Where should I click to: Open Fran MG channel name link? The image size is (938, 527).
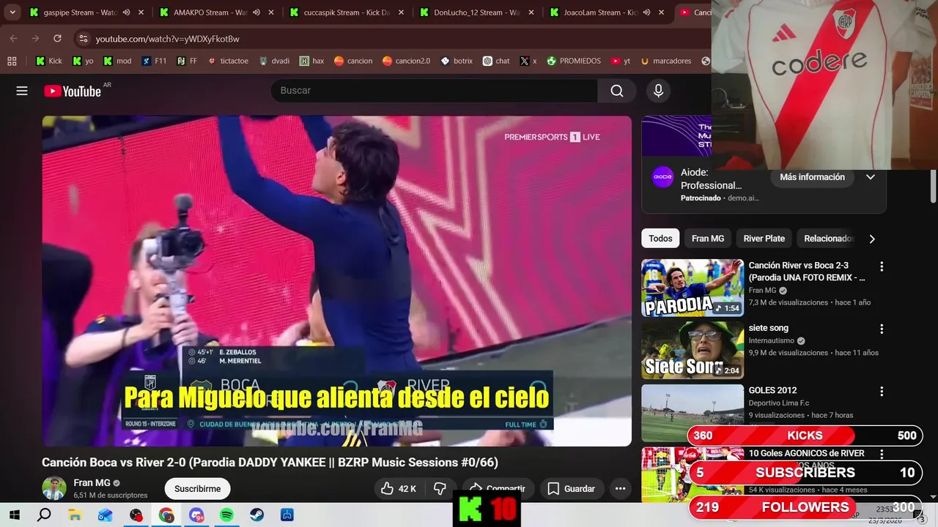point(92,483)
